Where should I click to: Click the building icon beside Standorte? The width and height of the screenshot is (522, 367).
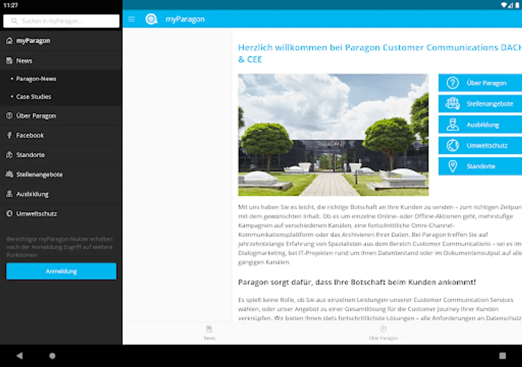[x=9, y=155]
